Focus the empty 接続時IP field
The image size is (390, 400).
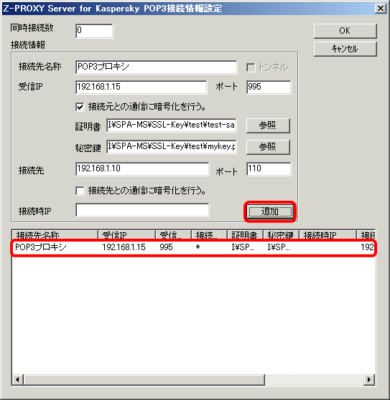coord(142,210)
